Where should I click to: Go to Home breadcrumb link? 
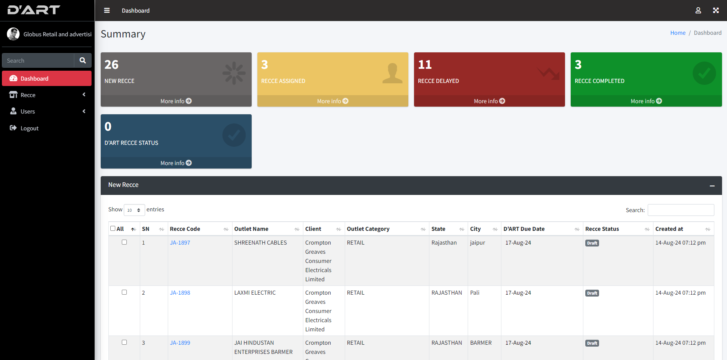pos(678,33)
